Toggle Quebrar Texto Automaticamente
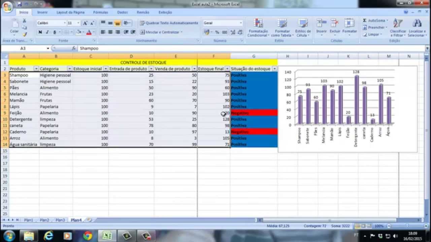 point(169,23)
